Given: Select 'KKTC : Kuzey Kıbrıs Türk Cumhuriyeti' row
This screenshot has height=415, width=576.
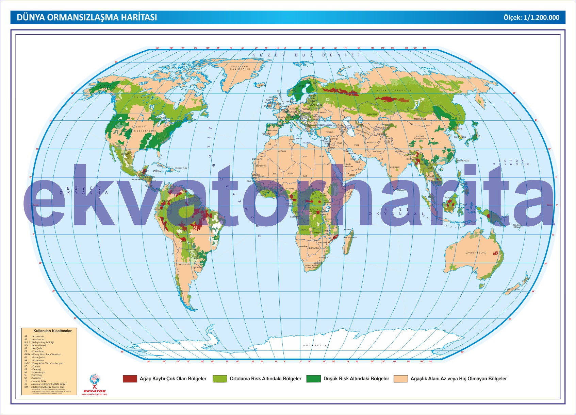Looking at the screenshot, I should click(44, 363).
